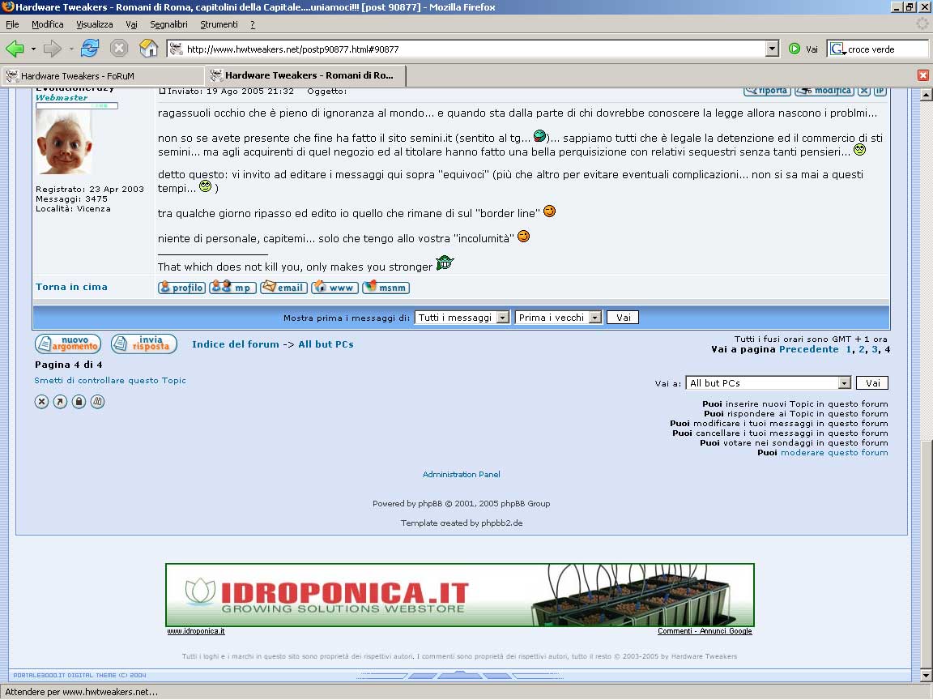Open the poster's profilo button
933x700 pixels.
click(x=181, y=288)
